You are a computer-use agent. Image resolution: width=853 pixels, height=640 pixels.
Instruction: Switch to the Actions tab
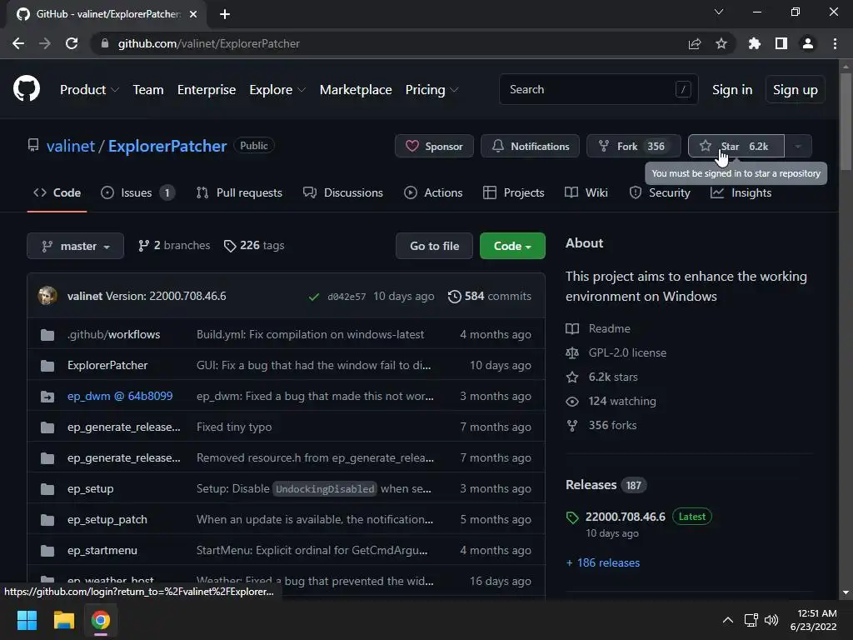(x=433, y=192)
